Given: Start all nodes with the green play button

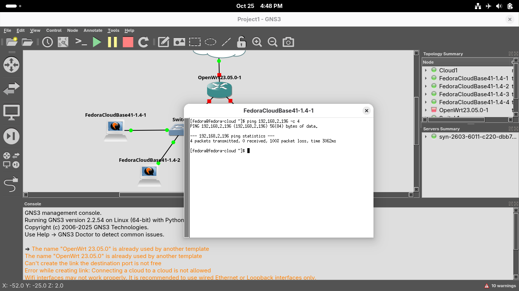Looking at the screenshot, I should point(97,42).
